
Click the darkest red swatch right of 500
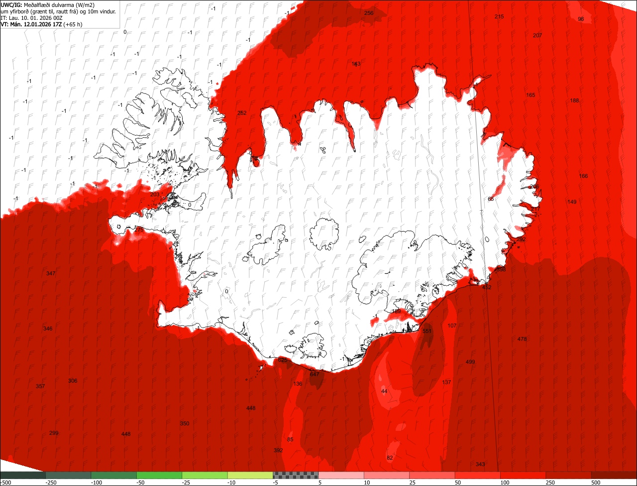(x=614, y=475)
